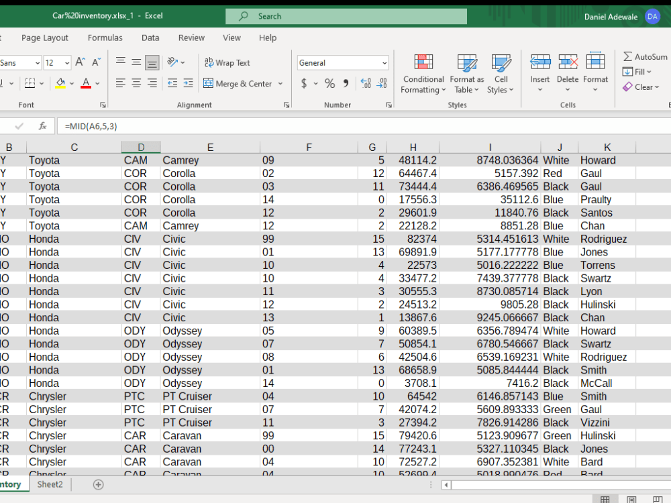This screenshot has width=671, height=503.
Task: Open the View ribbon tab
Action: [x=231, y=38]
